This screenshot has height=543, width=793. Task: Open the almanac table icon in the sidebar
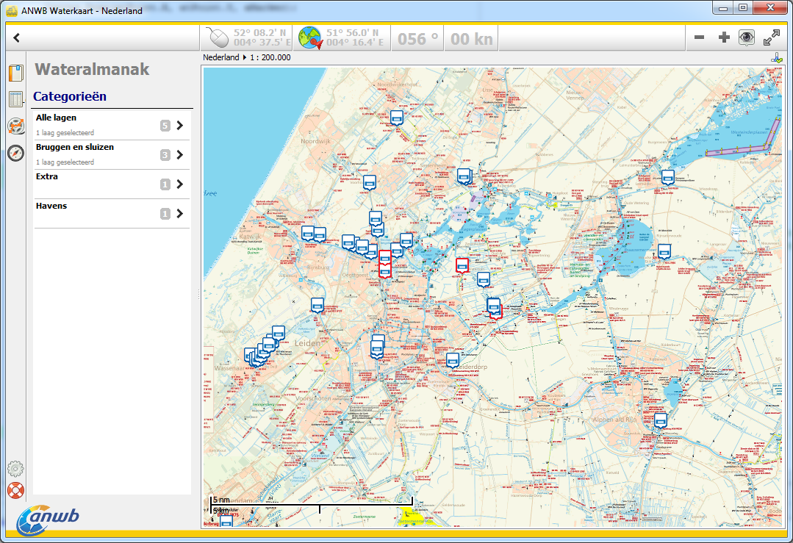(x=15, y=98)
